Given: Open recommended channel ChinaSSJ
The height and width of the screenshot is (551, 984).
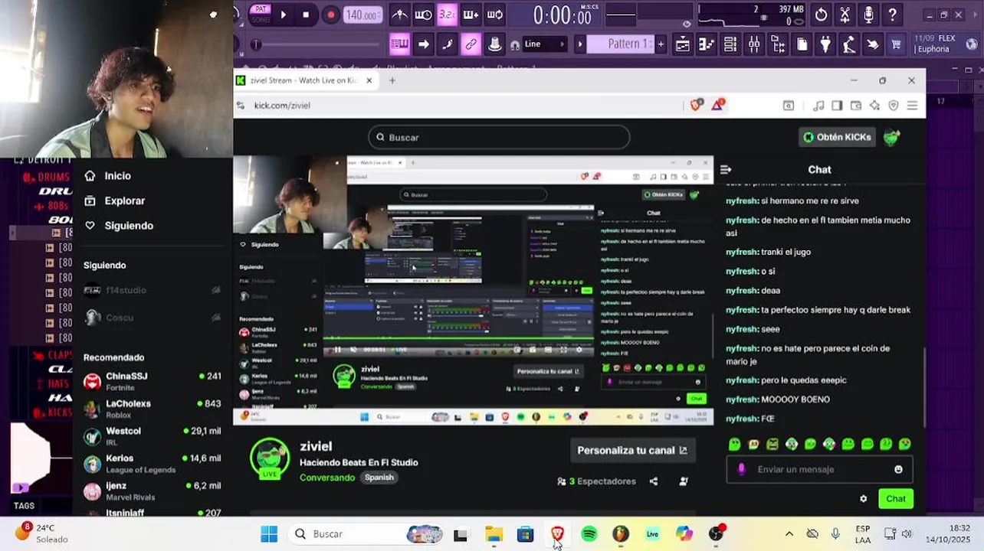Looking at the screenshot, I should [x=152, y=381].
